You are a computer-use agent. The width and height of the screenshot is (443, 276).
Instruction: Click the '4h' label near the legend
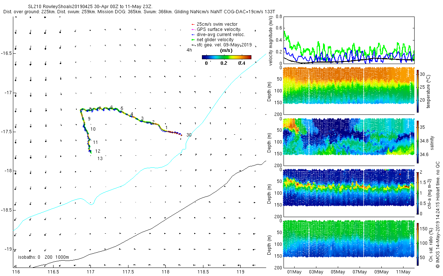pos(189,50)
